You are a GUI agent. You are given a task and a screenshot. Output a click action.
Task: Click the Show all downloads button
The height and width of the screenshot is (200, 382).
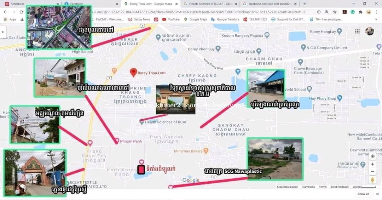tap(363, 194)
